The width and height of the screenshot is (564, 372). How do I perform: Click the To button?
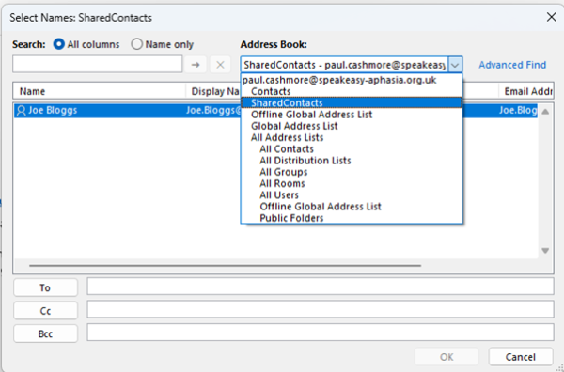pos(45,287)
